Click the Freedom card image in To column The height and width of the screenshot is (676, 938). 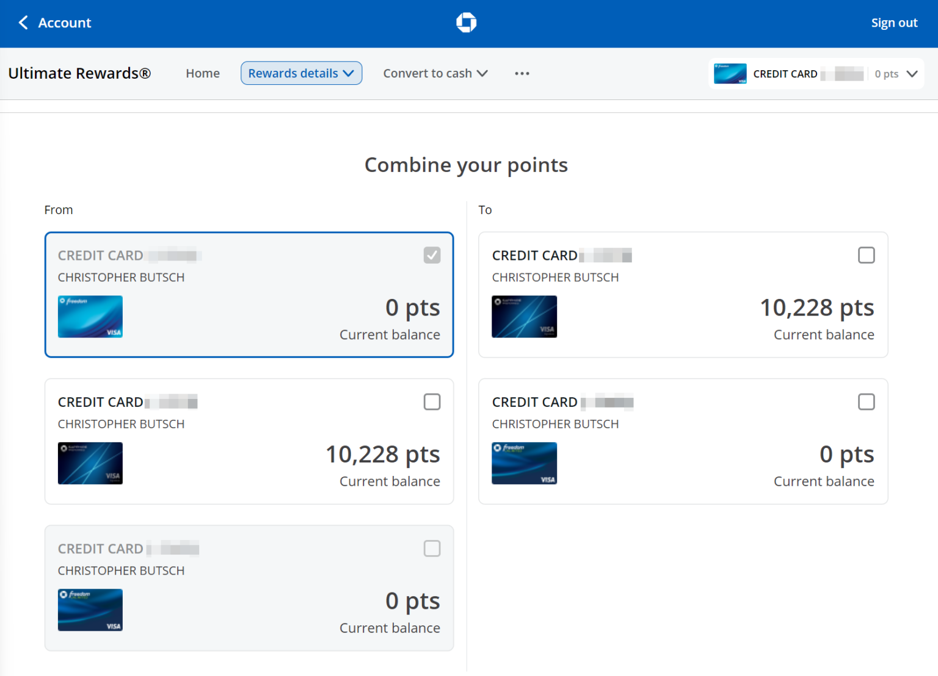coord(524,463)
